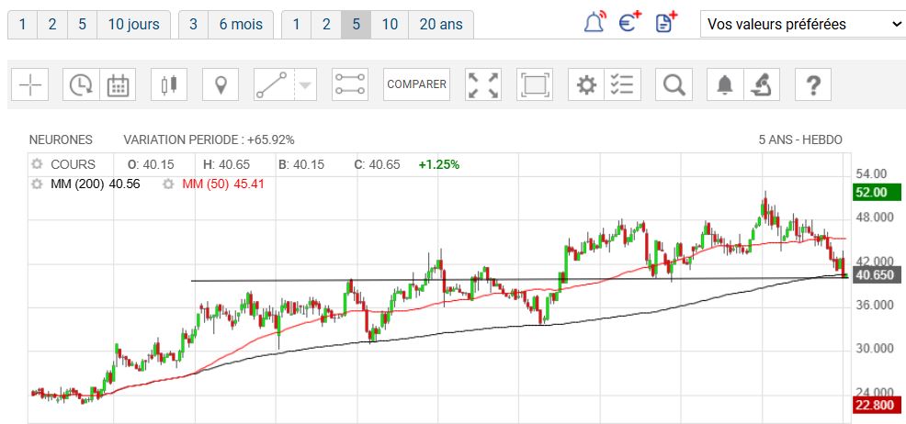Enter fullscreen with the expand arrows icon
This screenshot has width=906, height=424.
click(x=484, y=85)
